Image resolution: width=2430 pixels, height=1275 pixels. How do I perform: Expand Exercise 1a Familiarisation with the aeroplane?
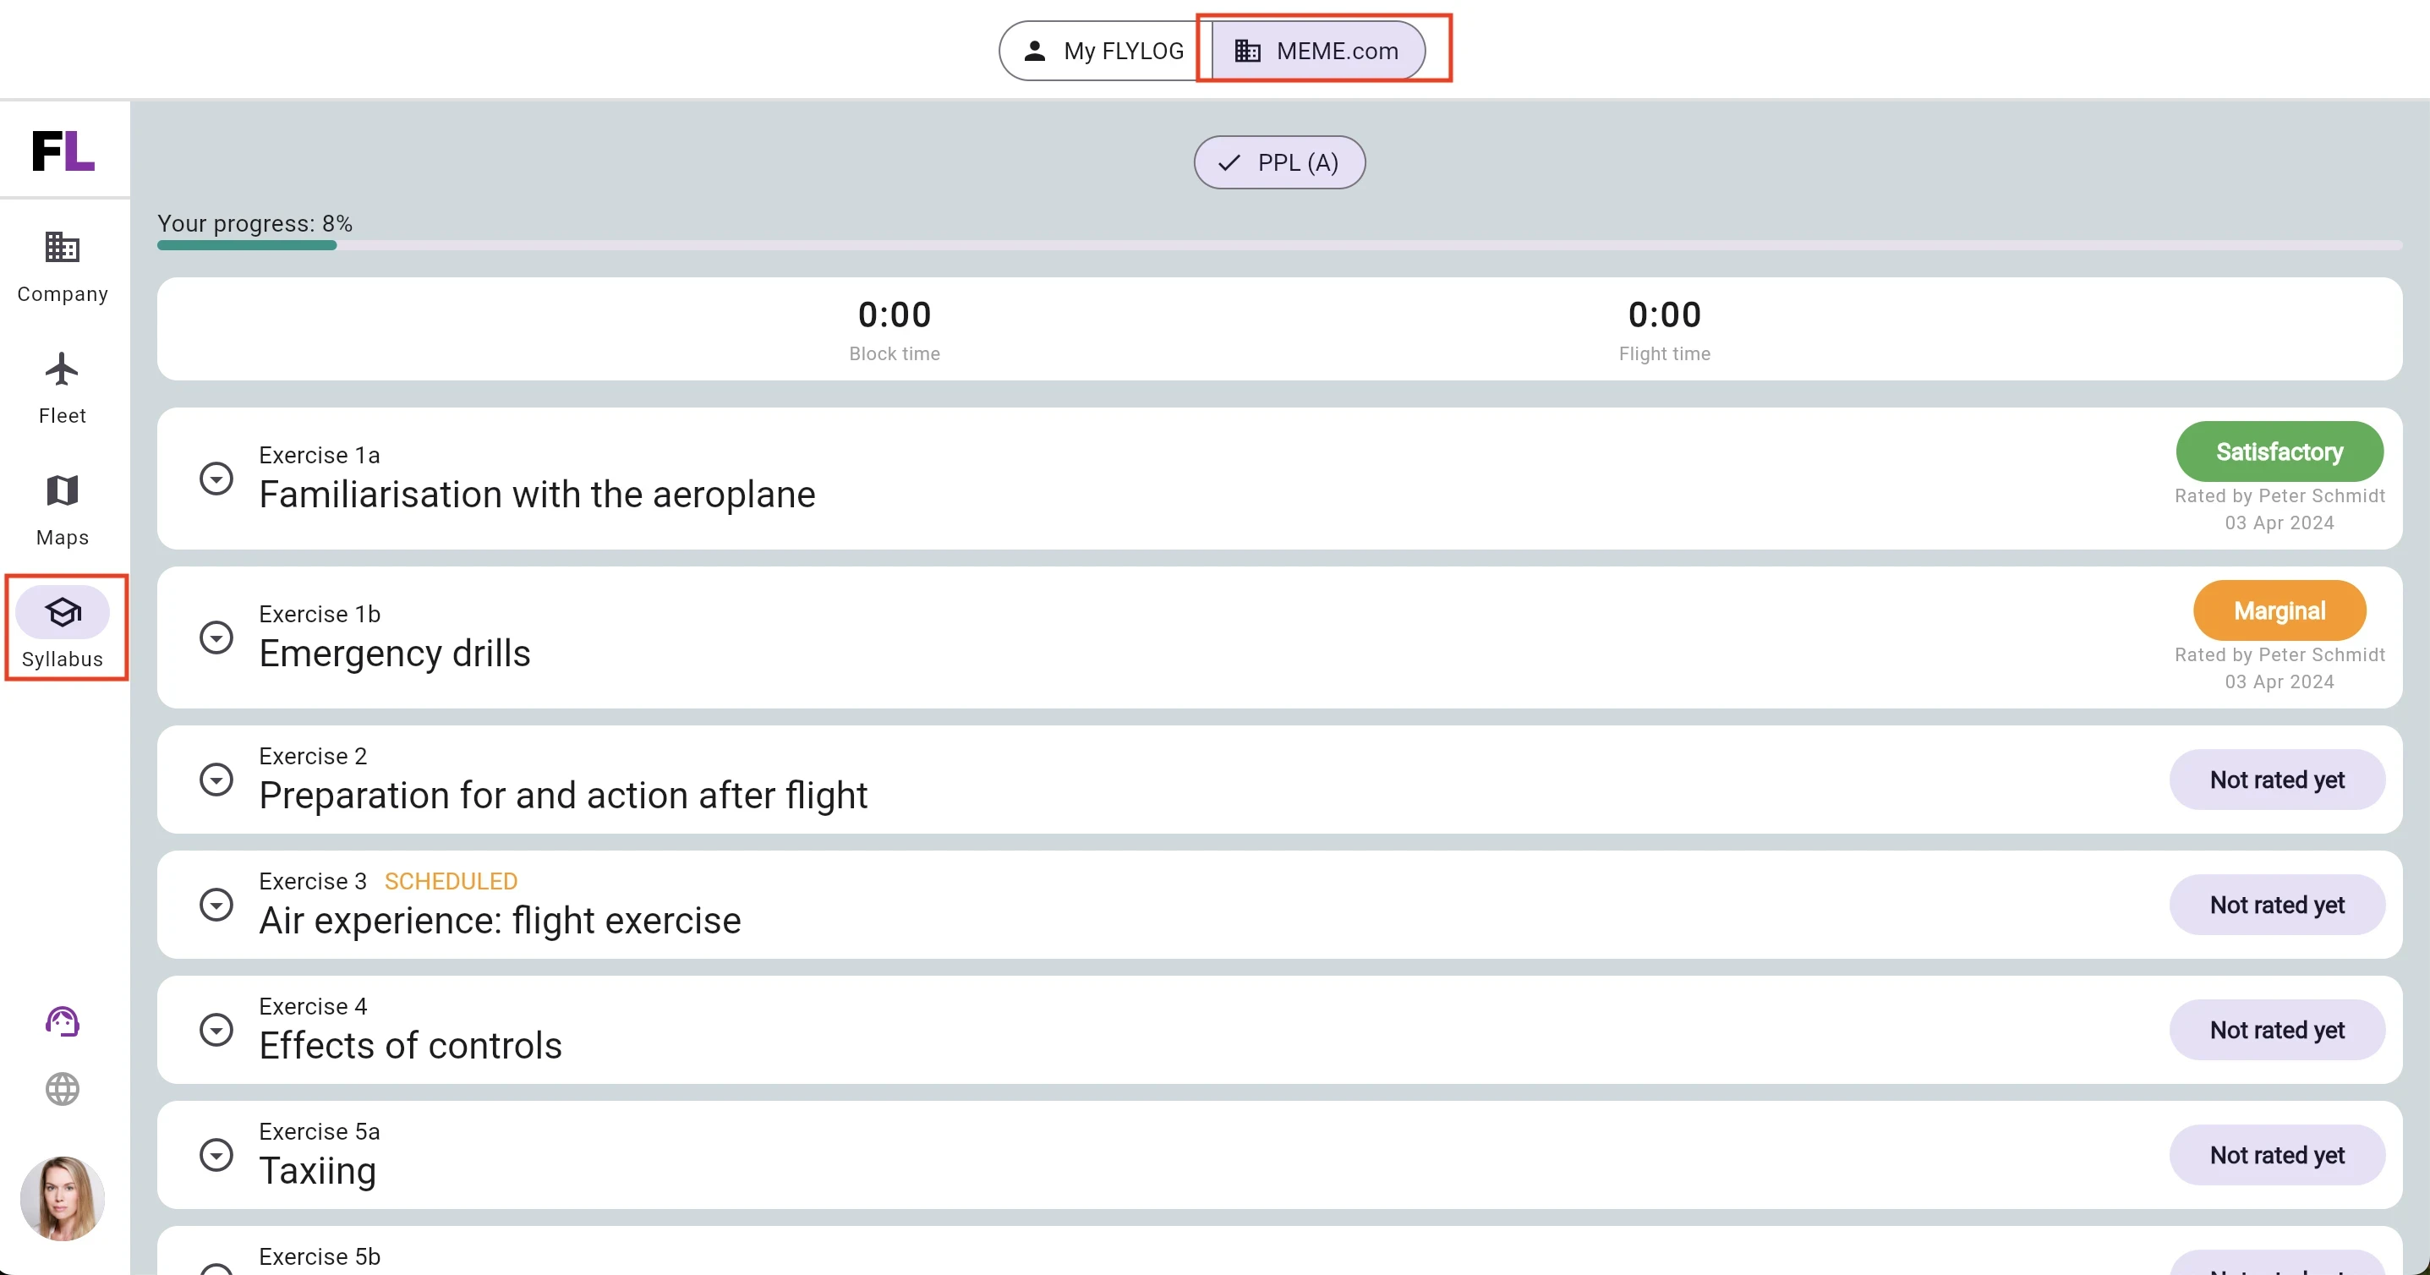pos(216,479)
